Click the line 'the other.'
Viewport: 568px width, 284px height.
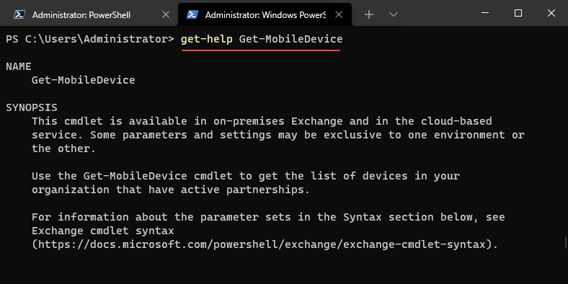click(x=63, y=148)
